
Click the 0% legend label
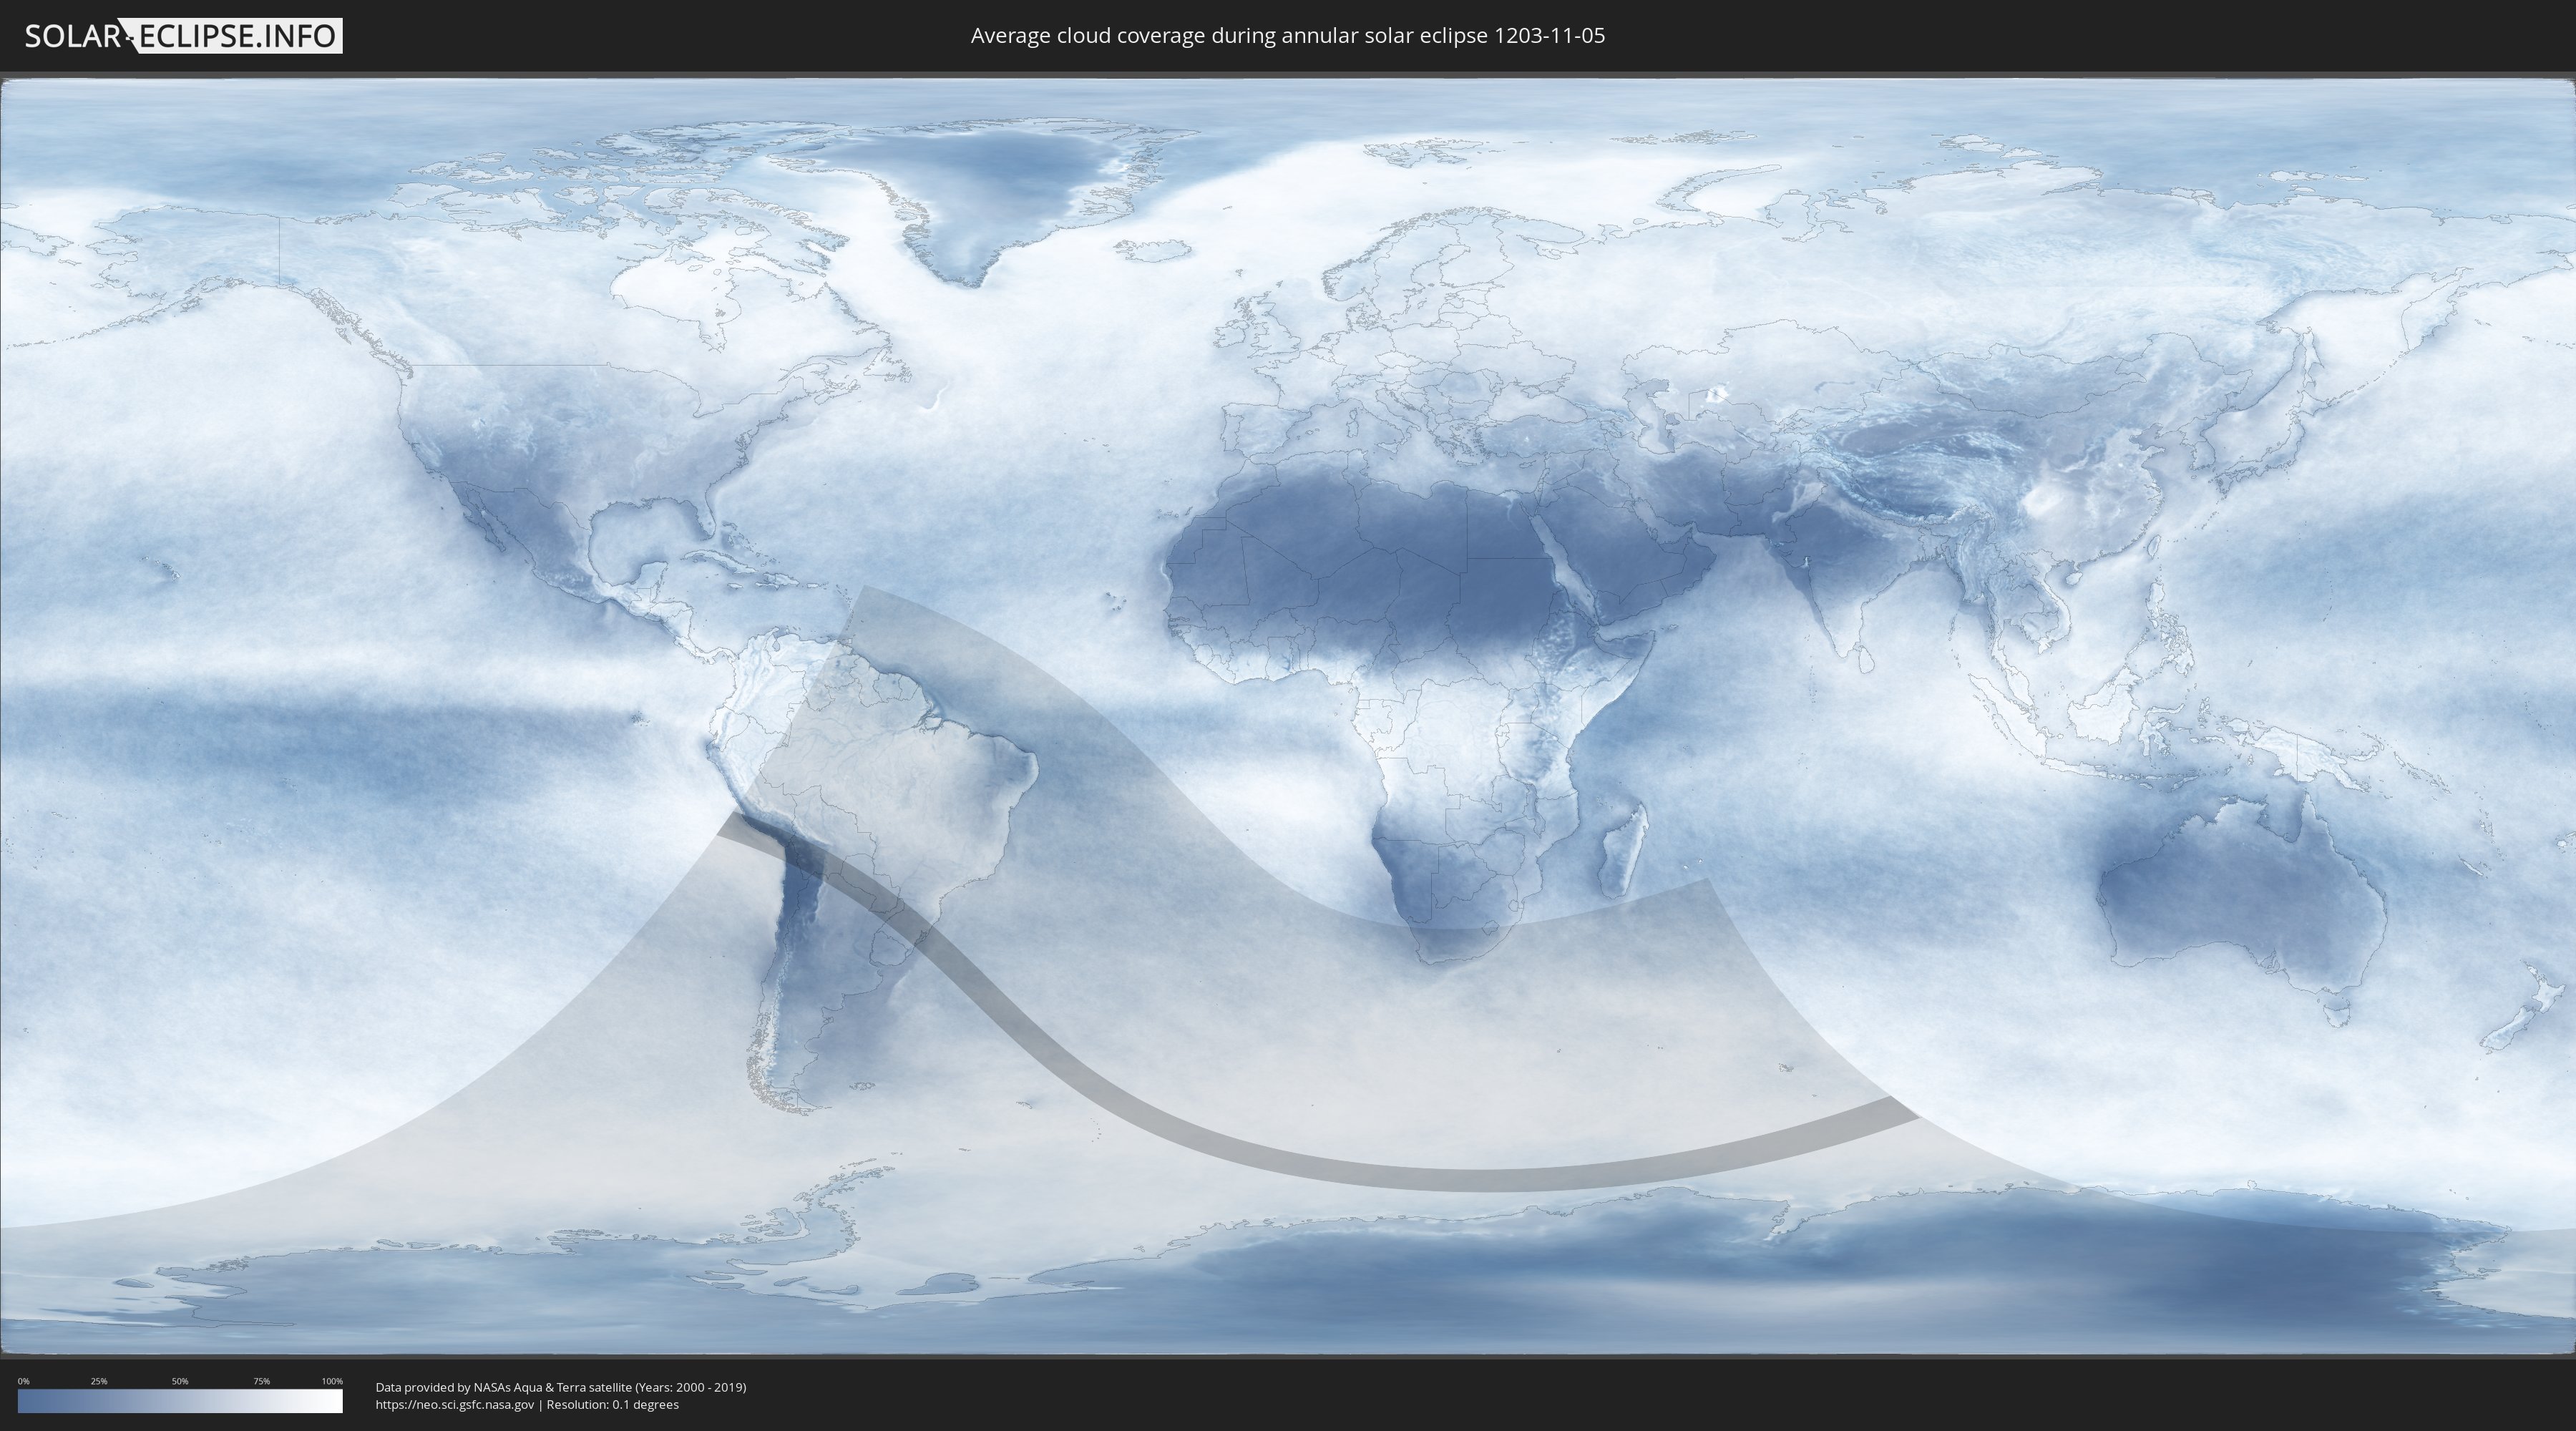(23, 1381)
